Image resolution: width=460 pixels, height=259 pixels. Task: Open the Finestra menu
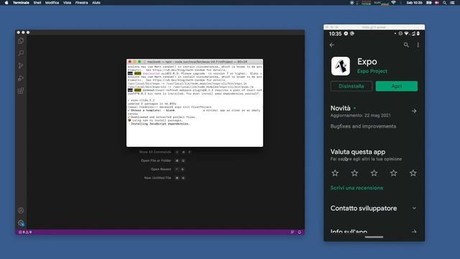pos(81,3)
